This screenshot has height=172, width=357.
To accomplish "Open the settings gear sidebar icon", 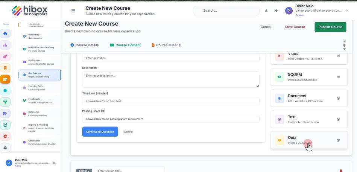I will pyautogui.click(x=5, y=148).
